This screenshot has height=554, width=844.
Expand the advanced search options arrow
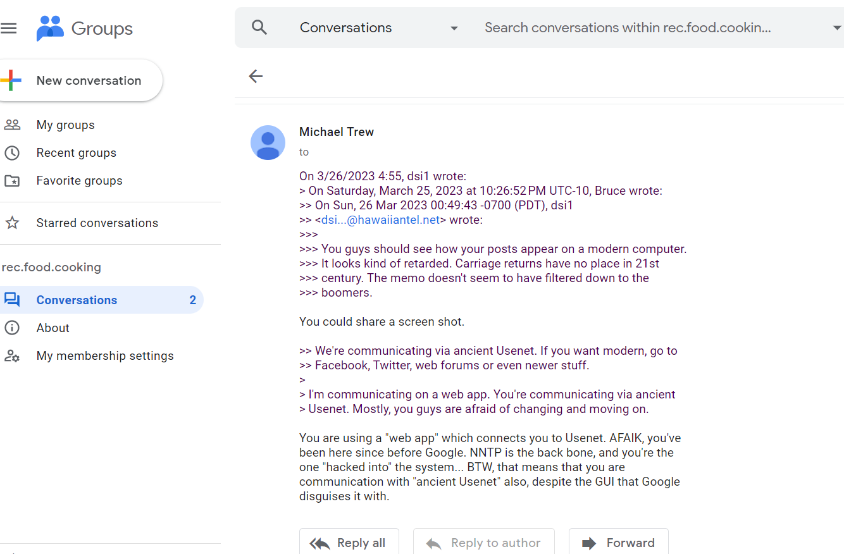(x=836, y=28)
